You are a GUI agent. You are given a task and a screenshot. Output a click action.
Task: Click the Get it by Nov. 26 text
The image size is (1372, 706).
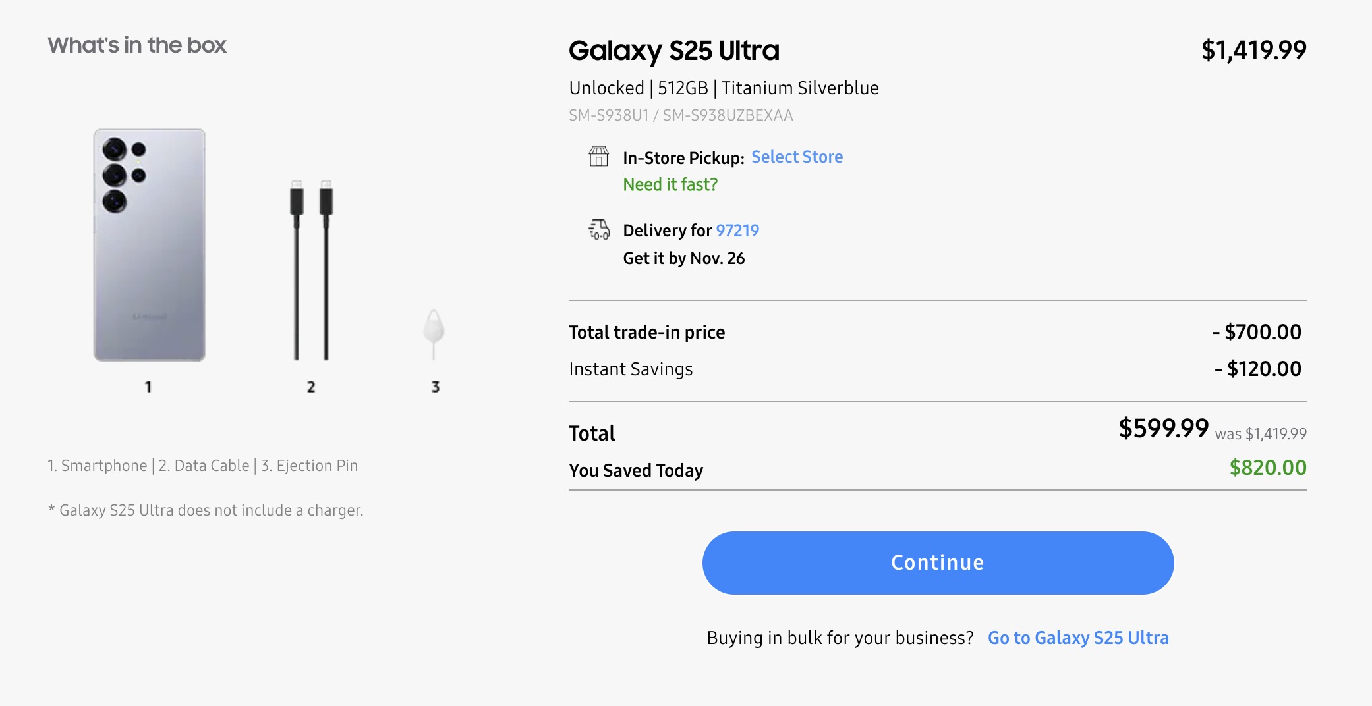(x=683, y=258)
